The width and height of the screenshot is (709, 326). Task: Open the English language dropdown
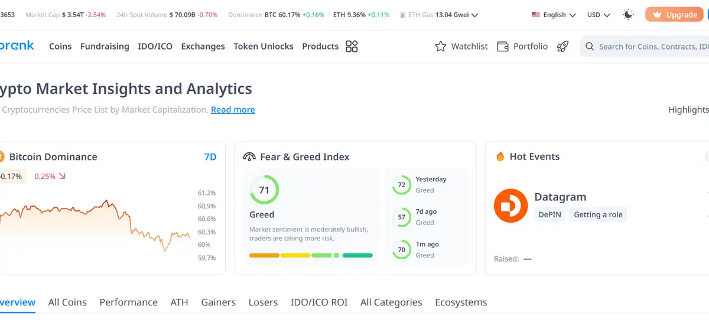pyautogui.click(x=554, y=15)
